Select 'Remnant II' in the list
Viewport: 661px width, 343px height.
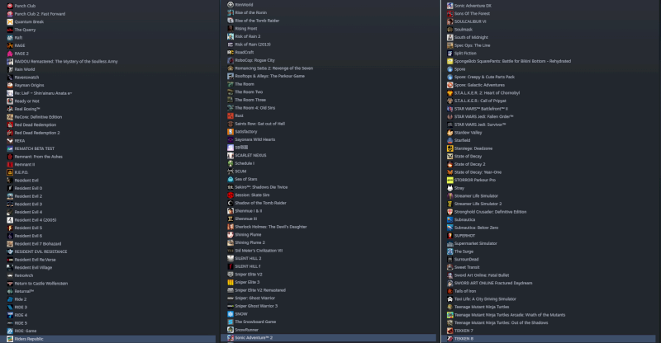[25, 165]
